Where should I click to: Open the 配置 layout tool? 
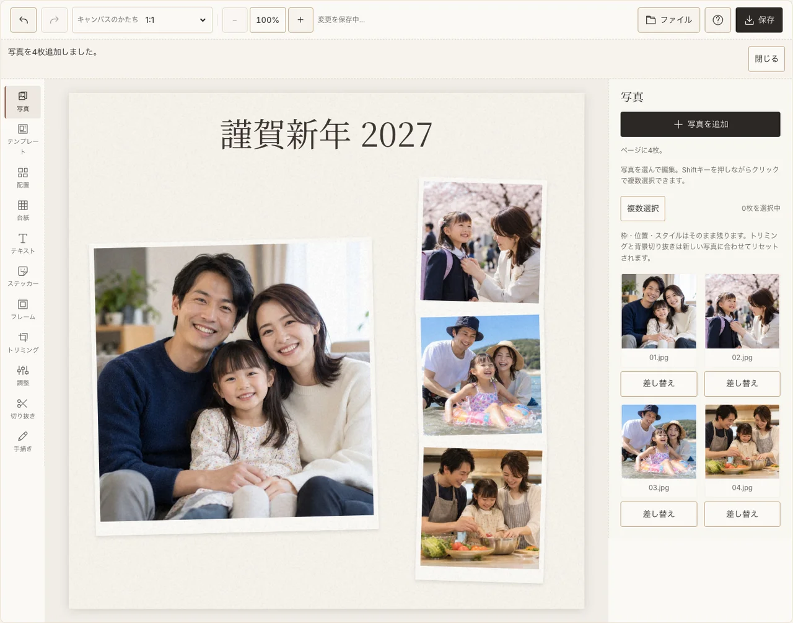pyautogui.click(x=23, y=178)
